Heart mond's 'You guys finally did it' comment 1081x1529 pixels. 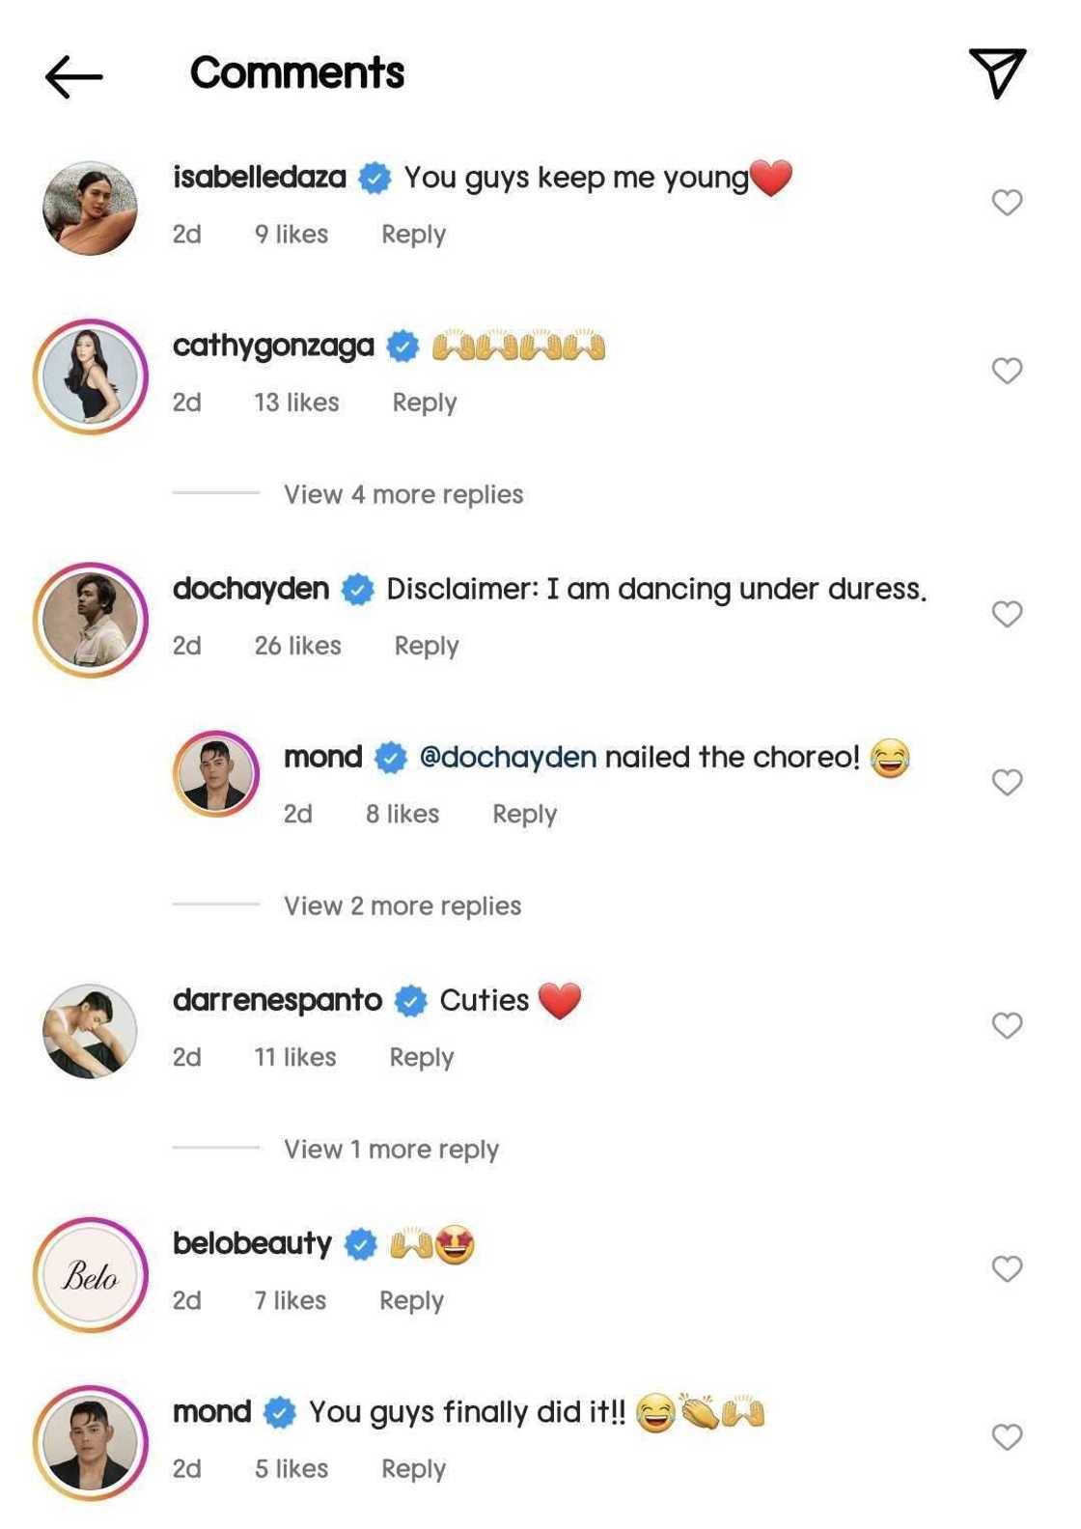(x=1007, y=1436)
